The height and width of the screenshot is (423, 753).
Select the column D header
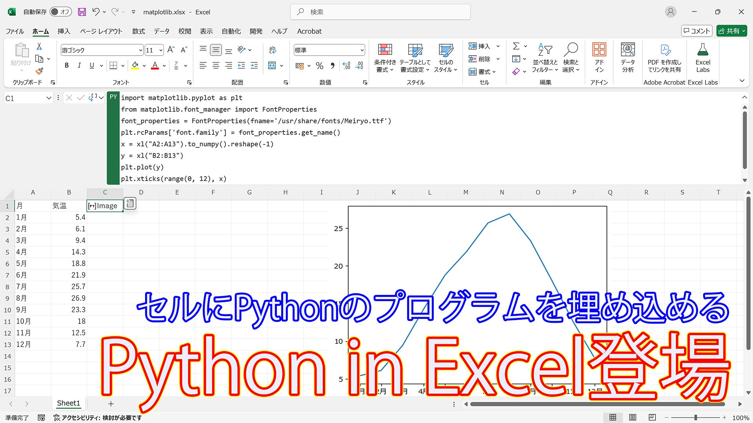click(x=141, y=192)
